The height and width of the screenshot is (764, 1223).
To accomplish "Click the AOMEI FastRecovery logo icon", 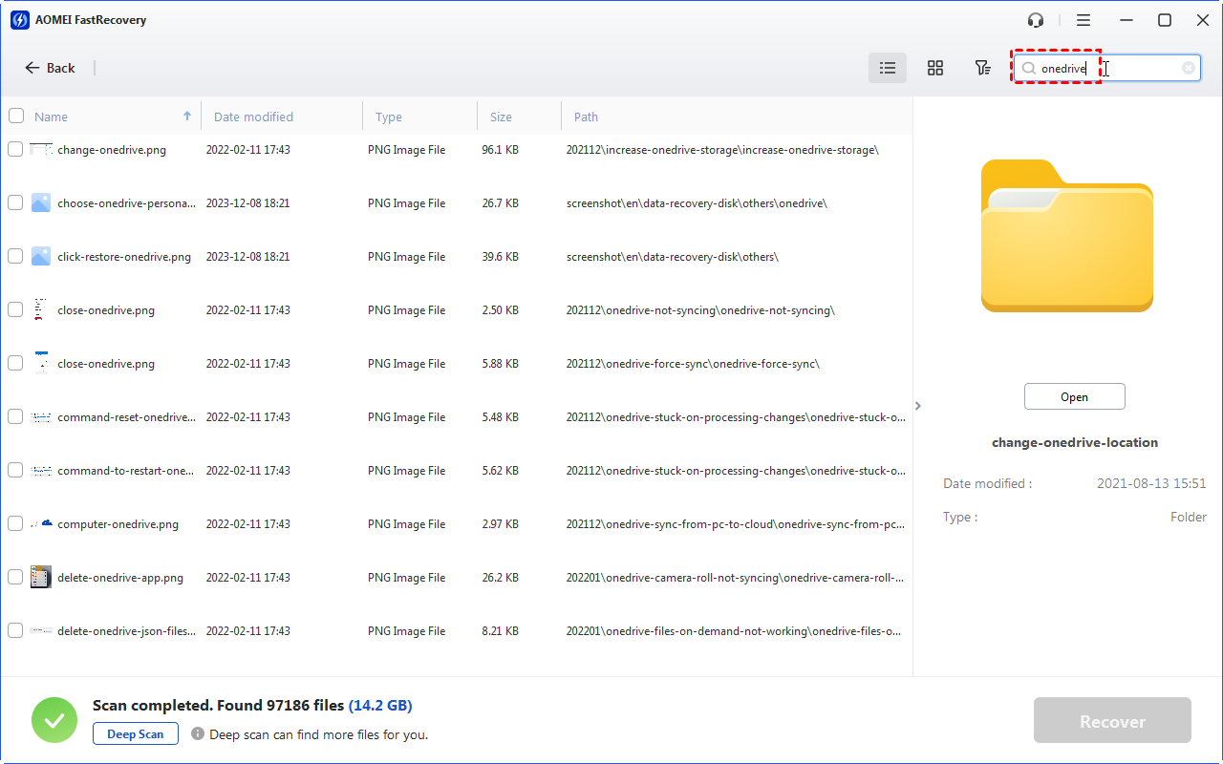I will tap(19, 19).
